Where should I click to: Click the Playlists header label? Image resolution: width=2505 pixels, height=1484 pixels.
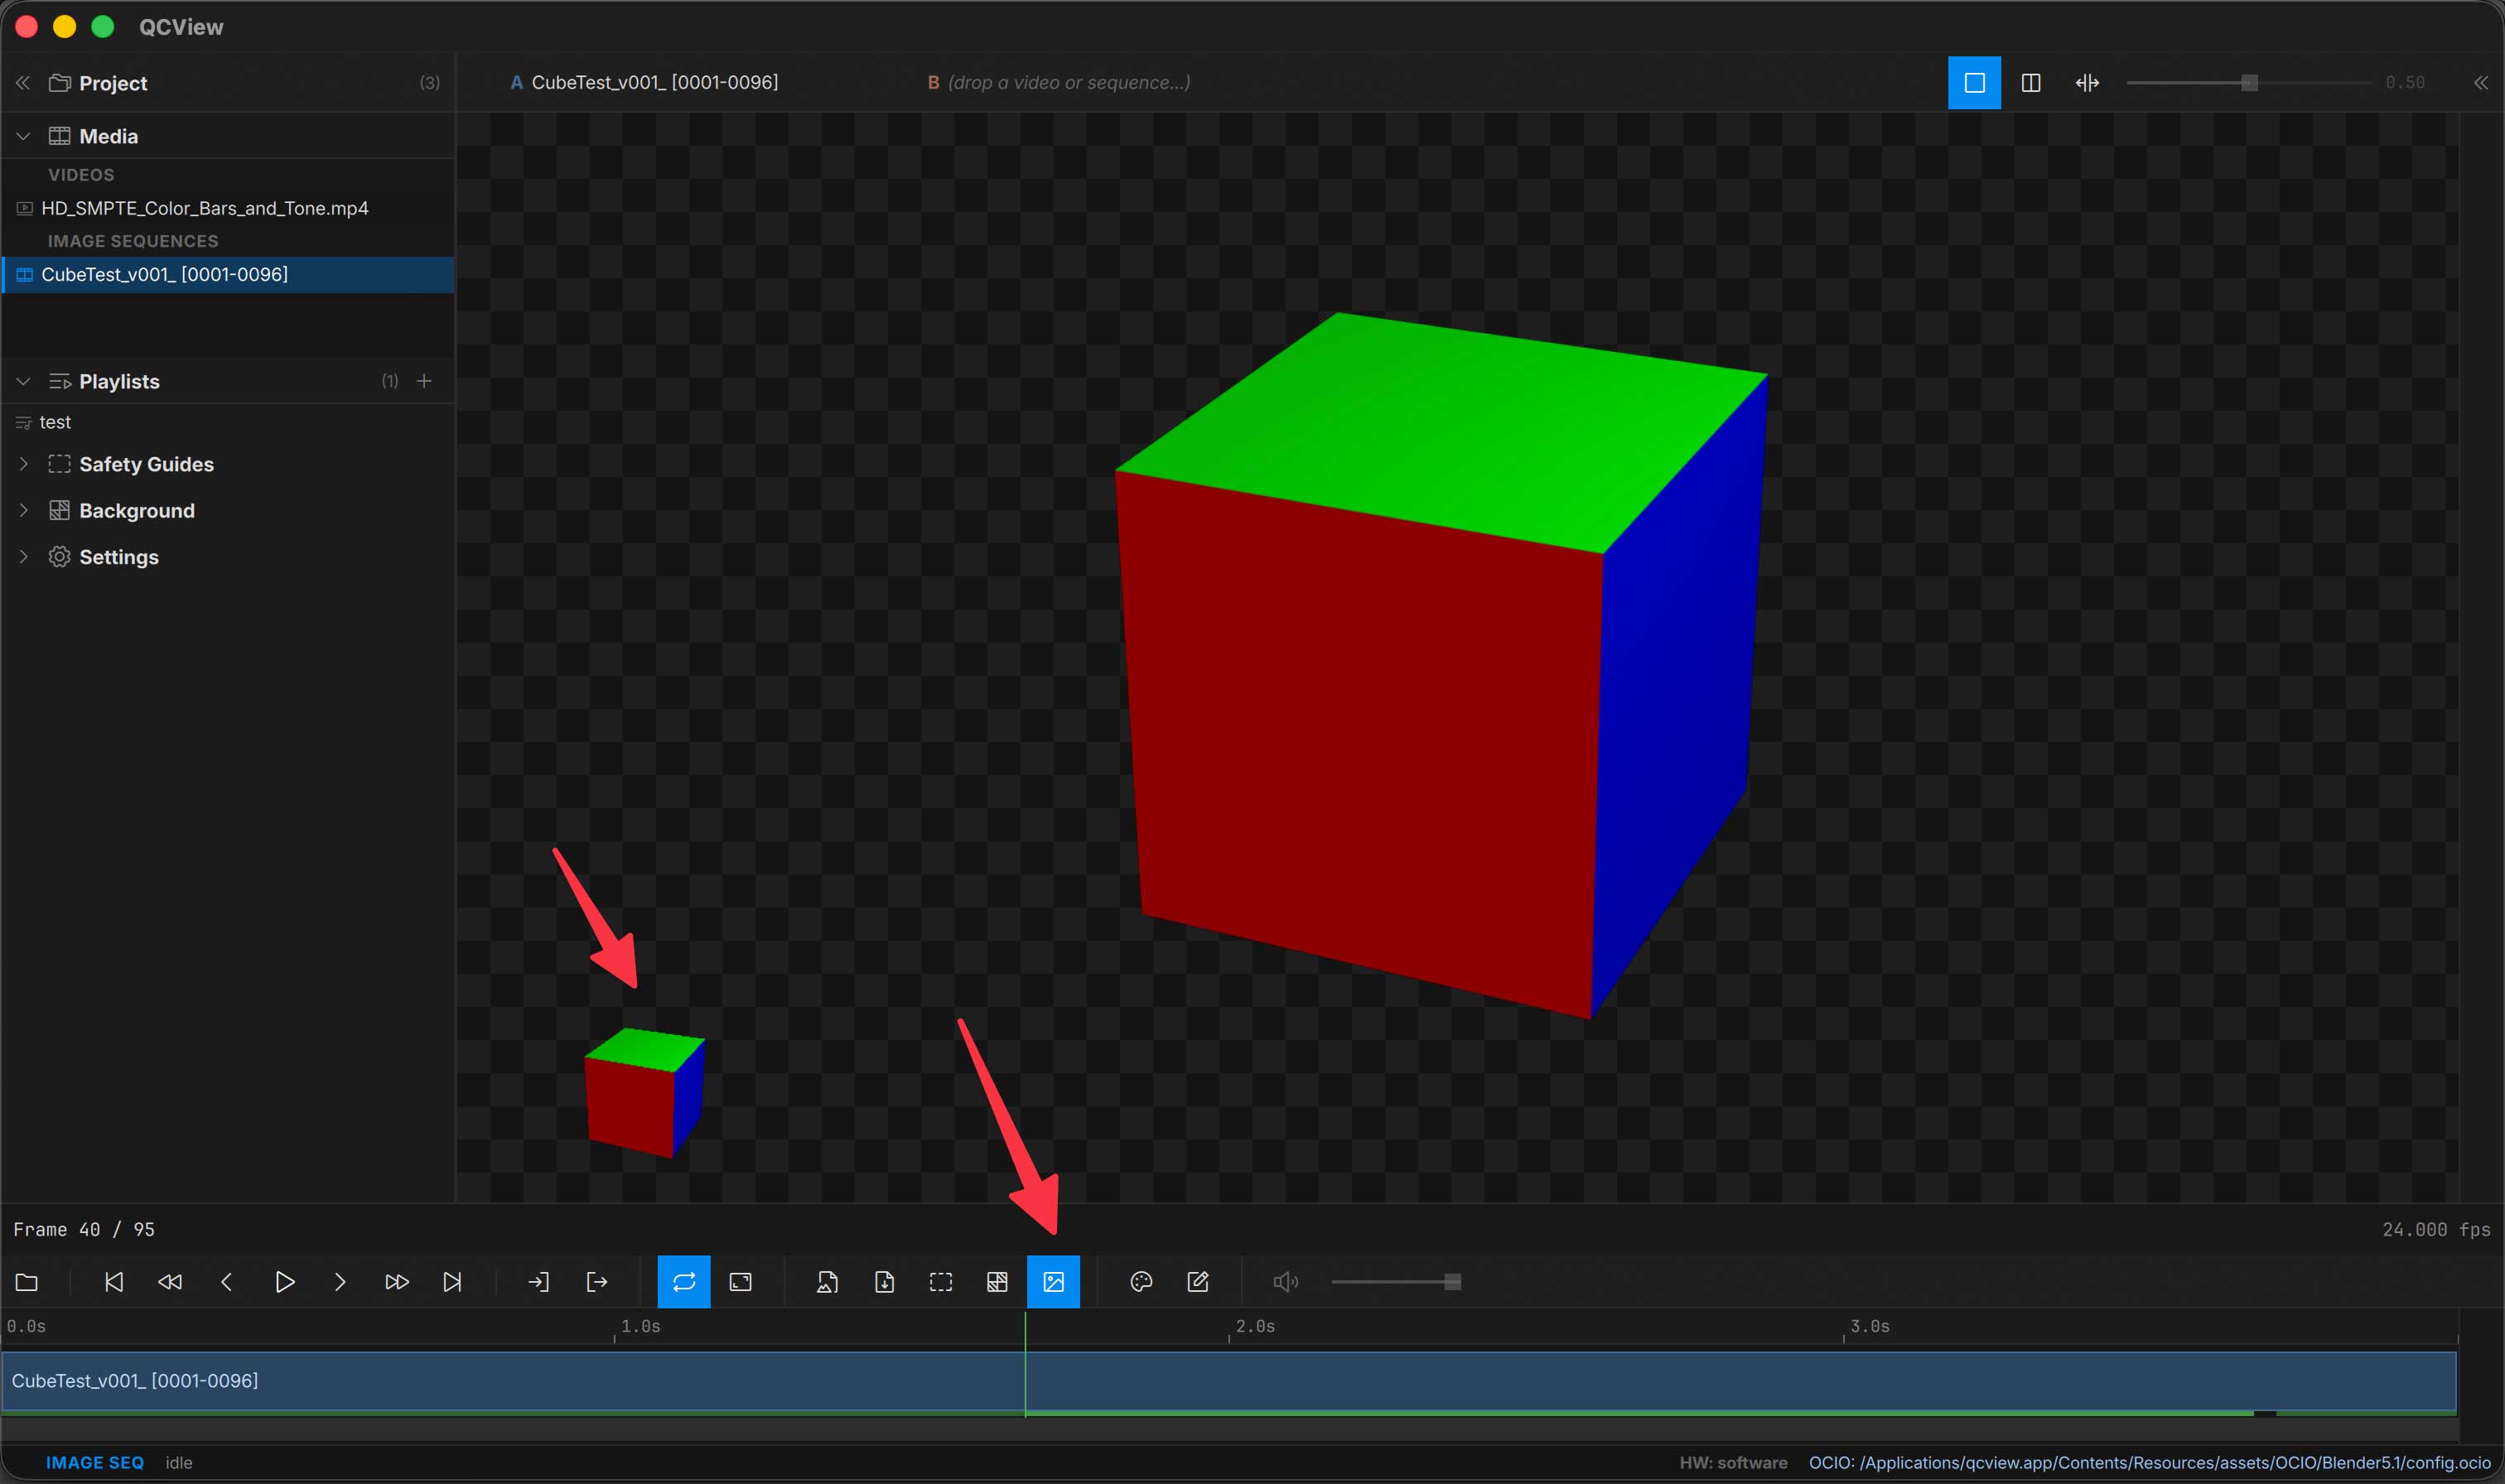click(x=119, y=381)
